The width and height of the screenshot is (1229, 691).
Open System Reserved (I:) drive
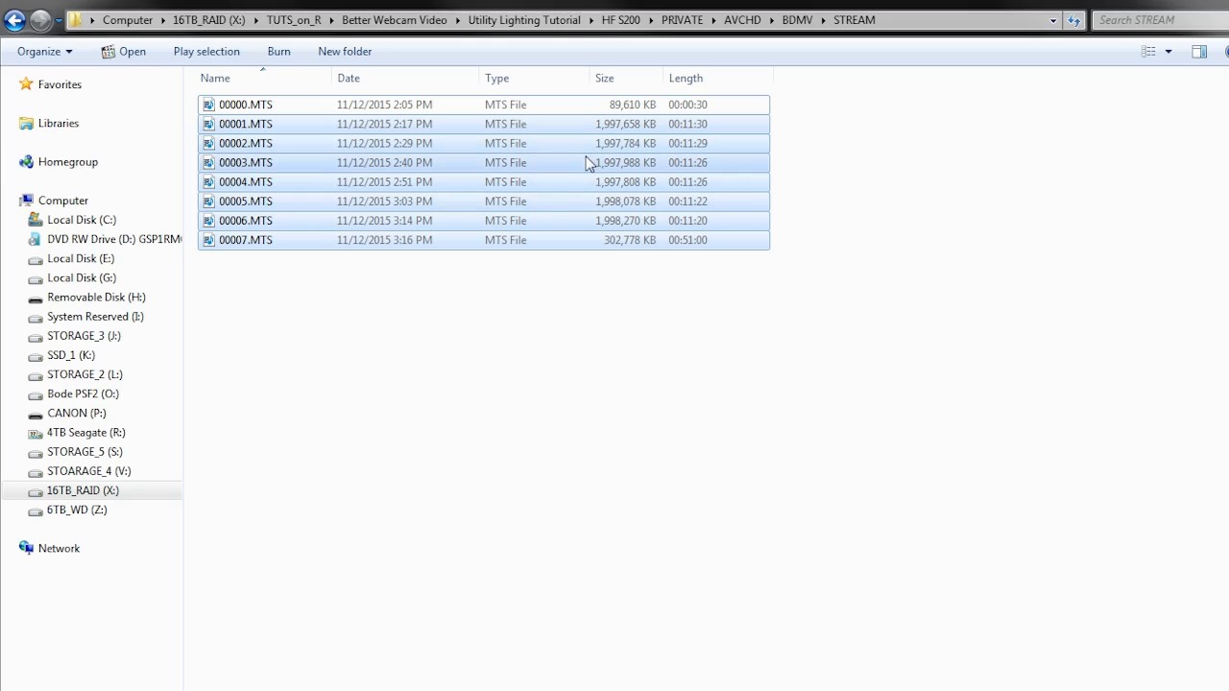(x=95, y=316)
